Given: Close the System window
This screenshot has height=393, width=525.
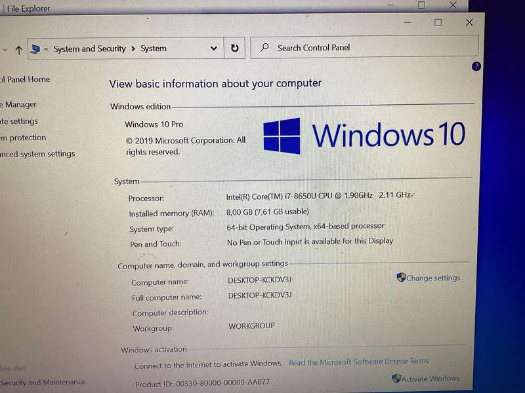Looking at the screenshot, I should pyautogui.click(x=469, y=22).
